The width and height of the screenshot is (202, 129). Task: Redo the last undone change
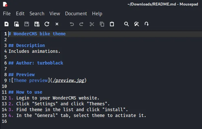pos(81,24)
